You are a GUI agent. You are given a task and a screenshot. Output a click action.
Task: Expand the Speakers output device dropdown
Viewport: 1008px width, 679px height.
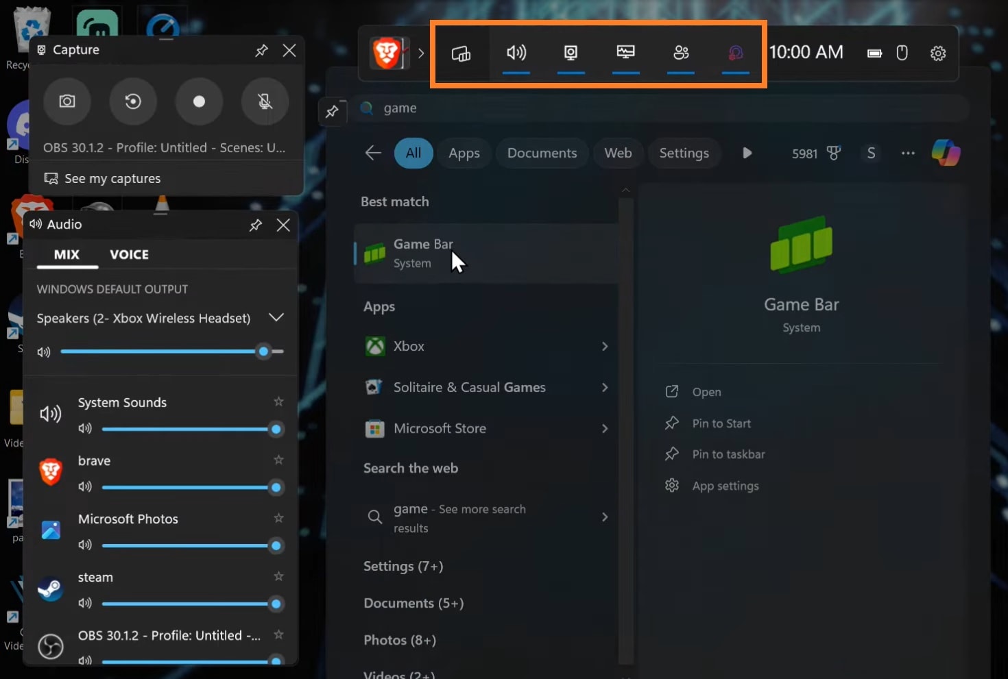click(x=276, y=317)
